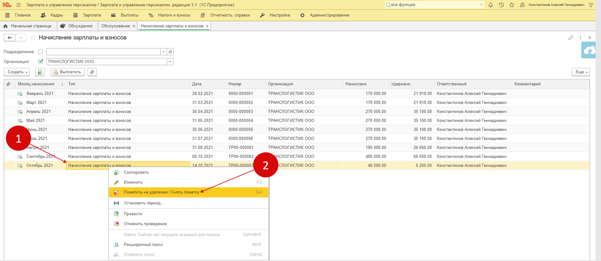
Task: Open the Главное section menu
Action: (x=18, y=15)
